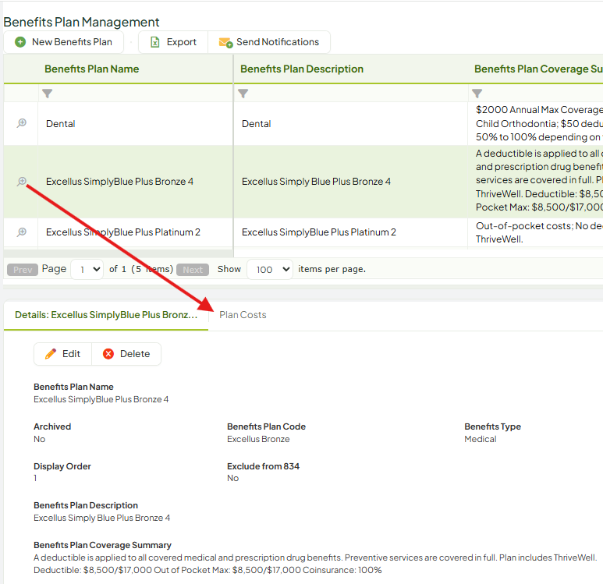Select Excellus SimplyBlue Plus Bronze 4 name cell
Screen dimensions: 603x584
(136, 182)
